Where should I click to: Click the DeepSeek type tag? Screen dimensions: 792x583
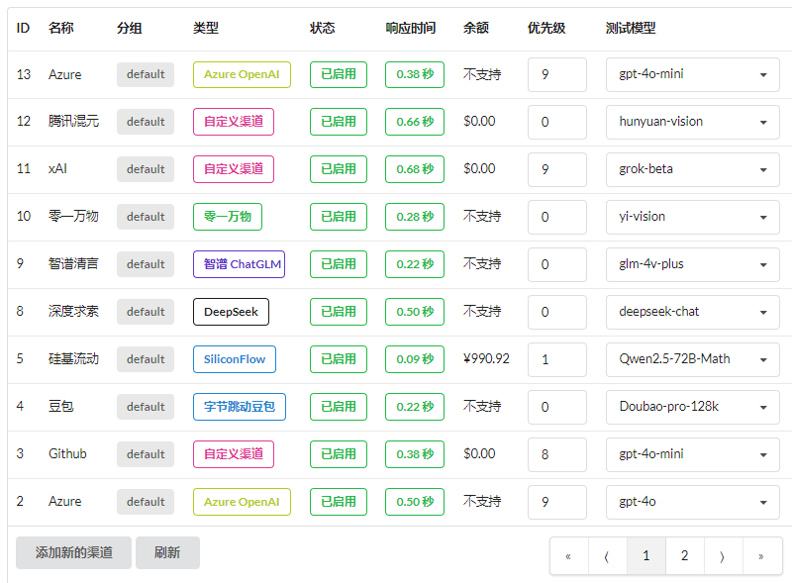(x=231, y=312)
